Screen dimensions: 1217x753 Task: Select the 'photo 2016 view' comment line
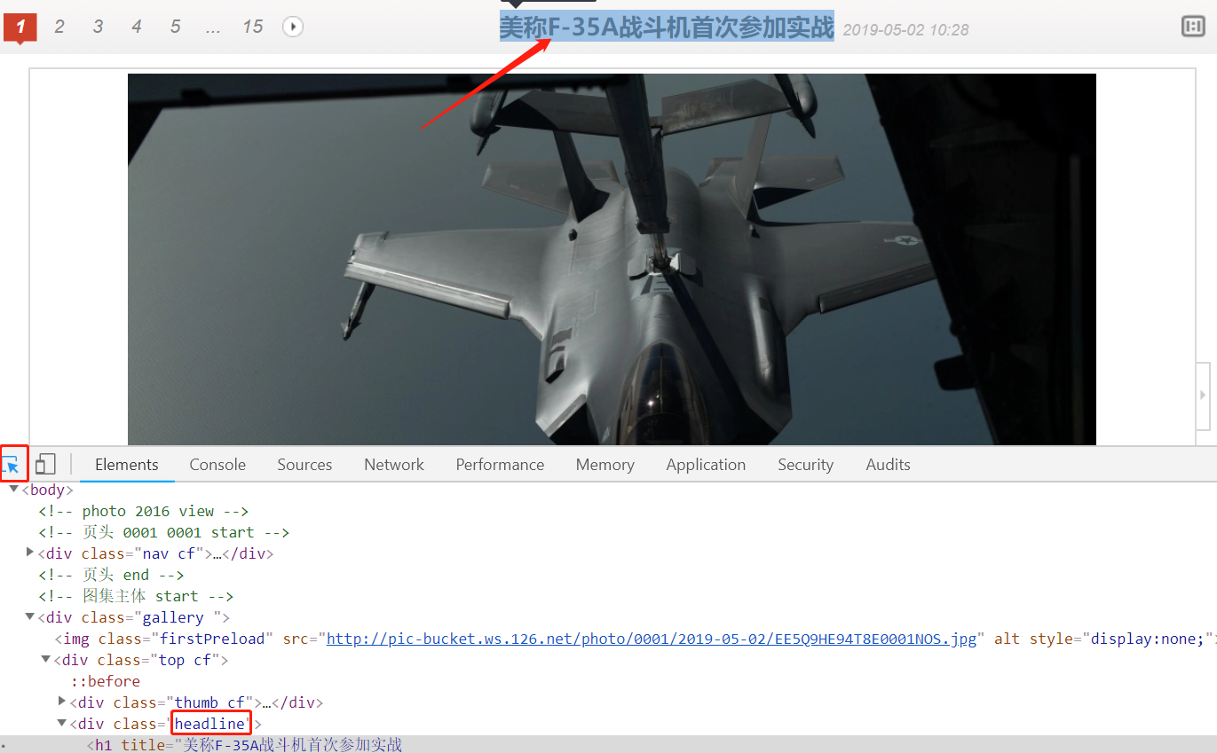pyautogui.click(x=143, y=511)
